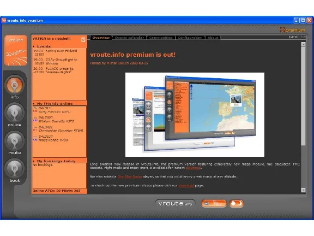The image size is (314, 236).
Task: Go to the Configuration tab
Action: point(190,38)
